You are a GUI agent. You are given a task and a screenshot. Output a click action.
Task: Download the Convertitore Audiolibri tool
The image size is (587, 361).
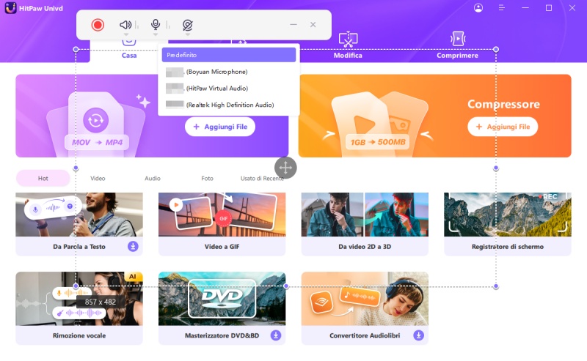[x=418, y=335]
